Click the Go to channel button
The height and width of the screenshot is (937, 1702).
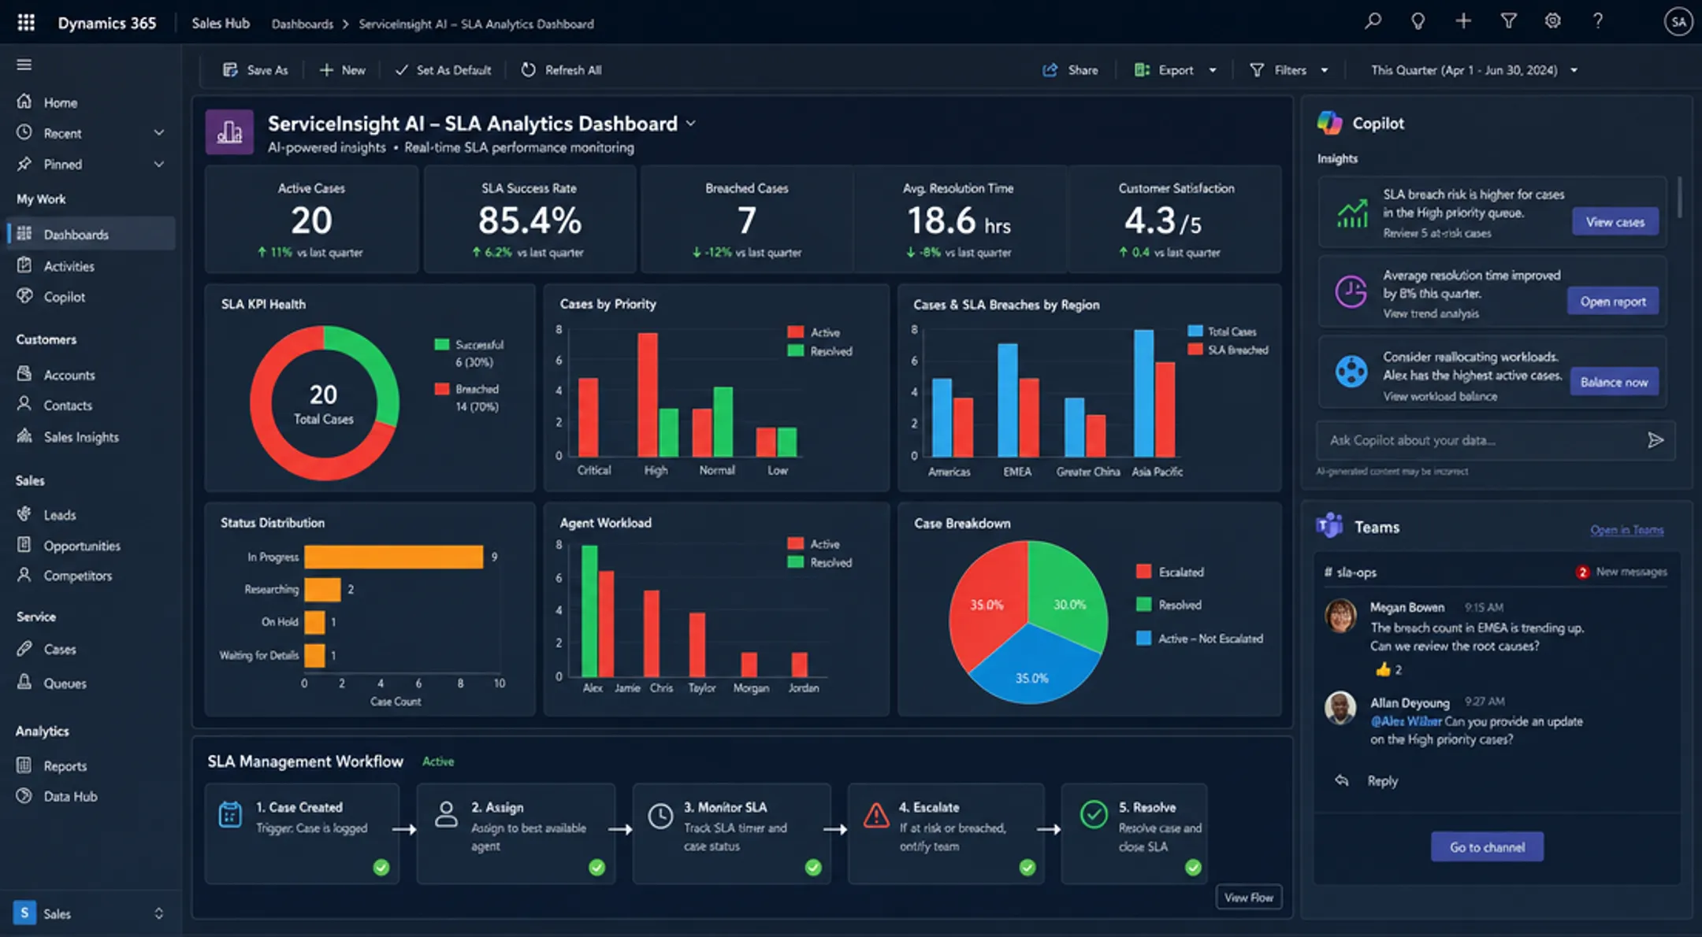click(x=1487, y=847)
